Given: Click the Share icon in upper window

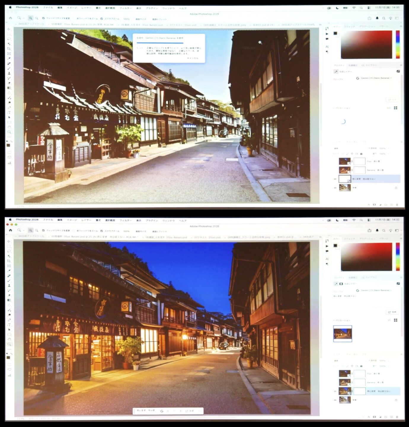Looking at the screenshot, I should [369, 18].
